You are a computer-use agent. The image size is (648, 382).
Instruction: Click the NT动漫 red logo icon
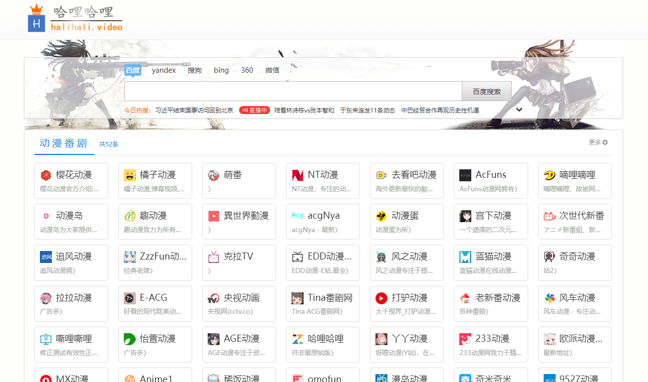(298, 175)
